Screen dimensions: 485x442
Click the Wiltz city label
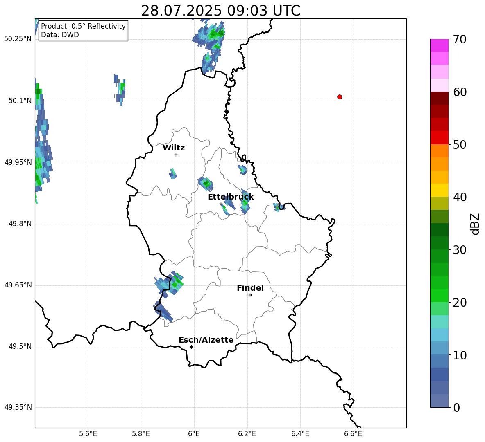(174, 148)
